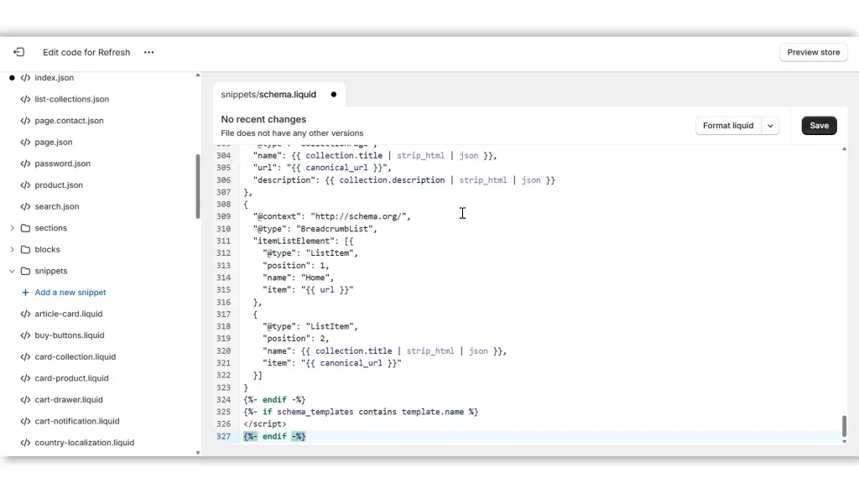Click Add a new snippet link

(x=70, y=293)
